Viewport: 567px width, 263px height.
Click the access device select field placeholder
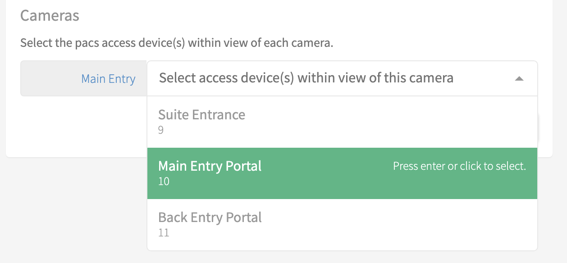click(306, 78)
